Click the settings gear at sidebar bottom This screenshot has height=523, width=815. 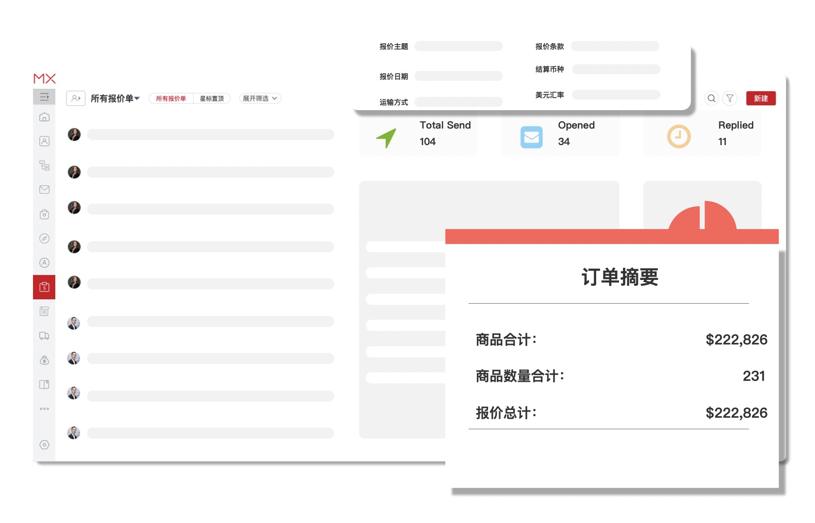[x=44, y=444]
